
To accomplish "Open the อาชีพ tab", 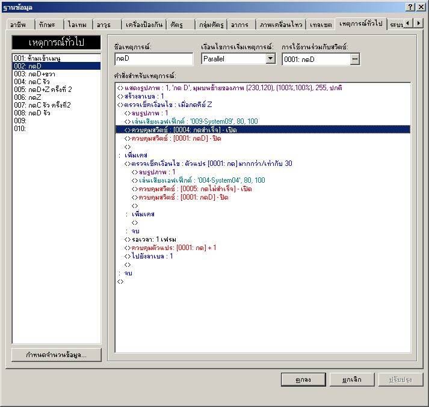I will click(x=20, y=25).
